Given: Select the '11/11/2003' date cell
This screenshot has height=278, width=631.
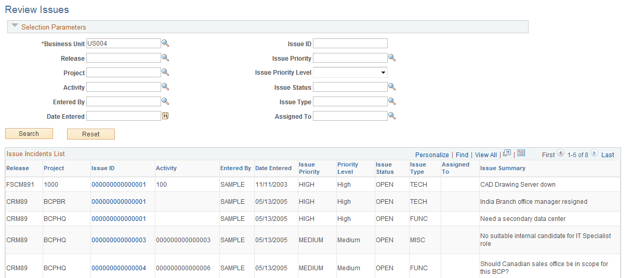Looking at the screenshot, I should click(271, 185).
